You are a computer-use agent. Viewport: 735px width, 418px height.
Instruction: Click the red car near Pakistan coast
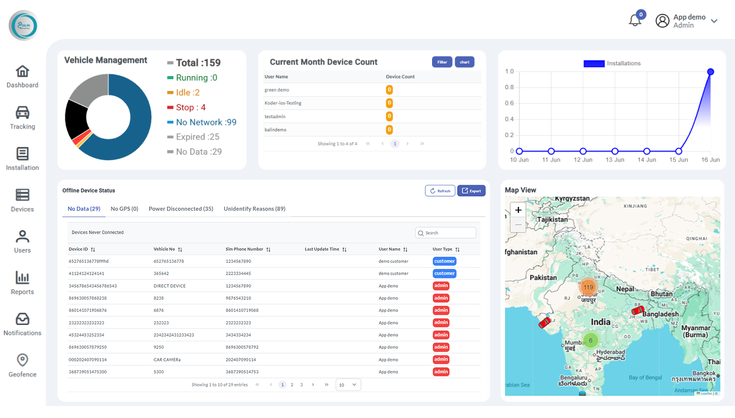click(544, 322)
